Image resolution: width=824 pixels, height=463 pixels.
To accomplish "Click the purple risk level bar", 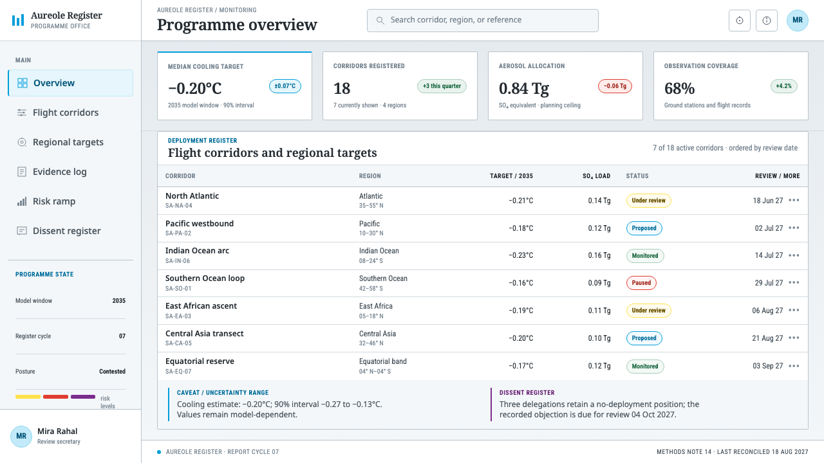I will [83, 397].
